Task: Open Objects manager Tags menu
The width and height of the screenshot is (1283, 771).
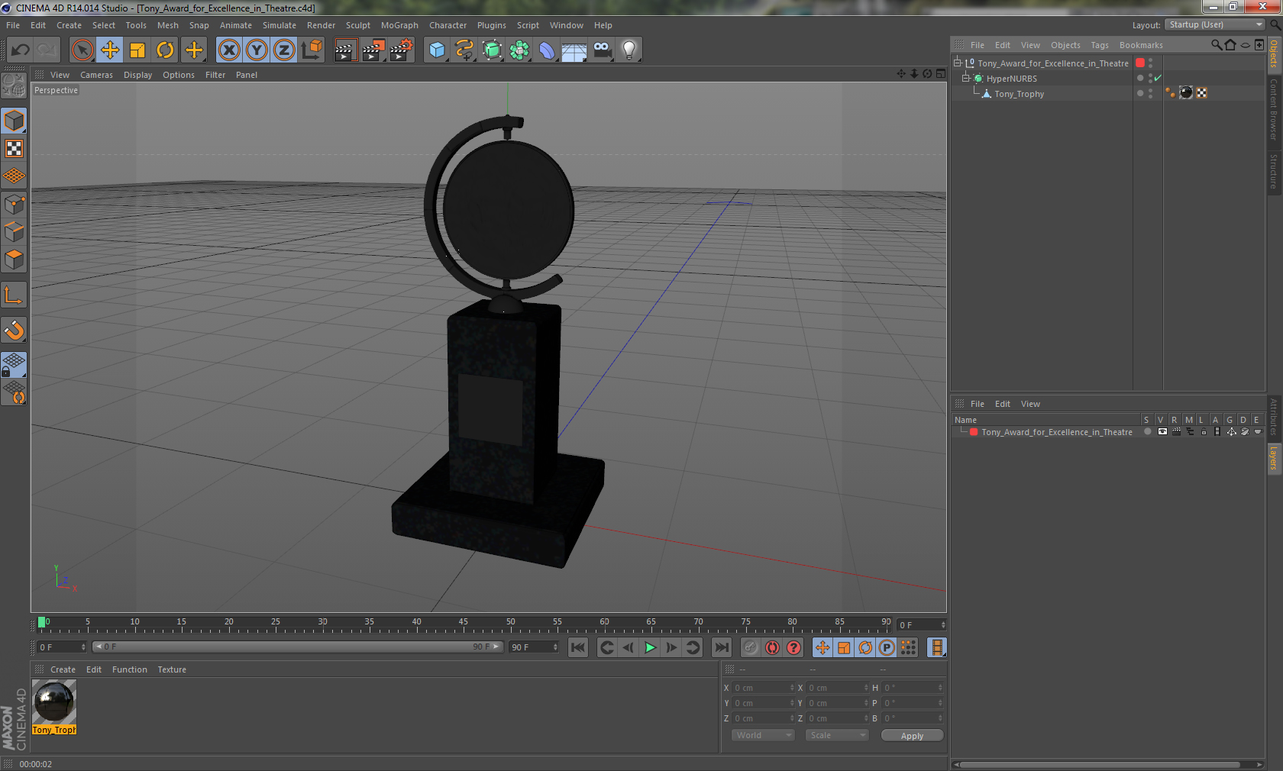Action: 1099,45
